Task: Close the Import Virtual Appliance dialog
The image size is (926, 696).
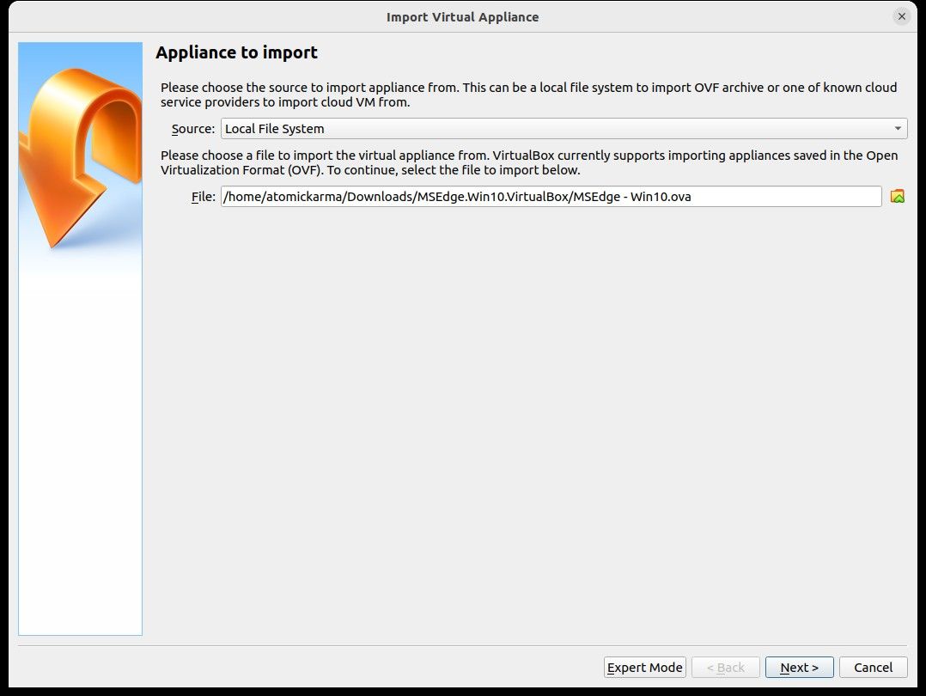Action: coord(901,16)
